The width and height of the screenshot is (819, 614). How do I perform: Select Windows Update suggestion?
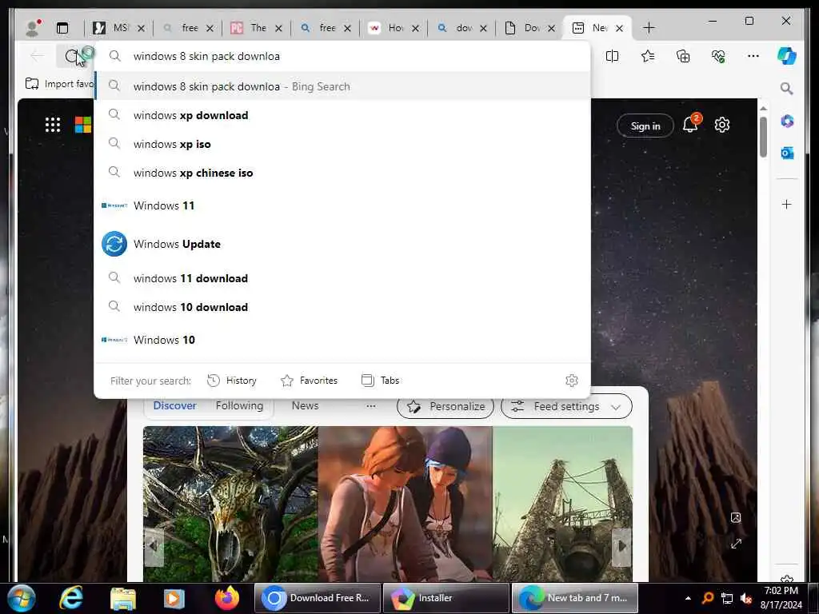pyautogui.click(x=342, y=245)
